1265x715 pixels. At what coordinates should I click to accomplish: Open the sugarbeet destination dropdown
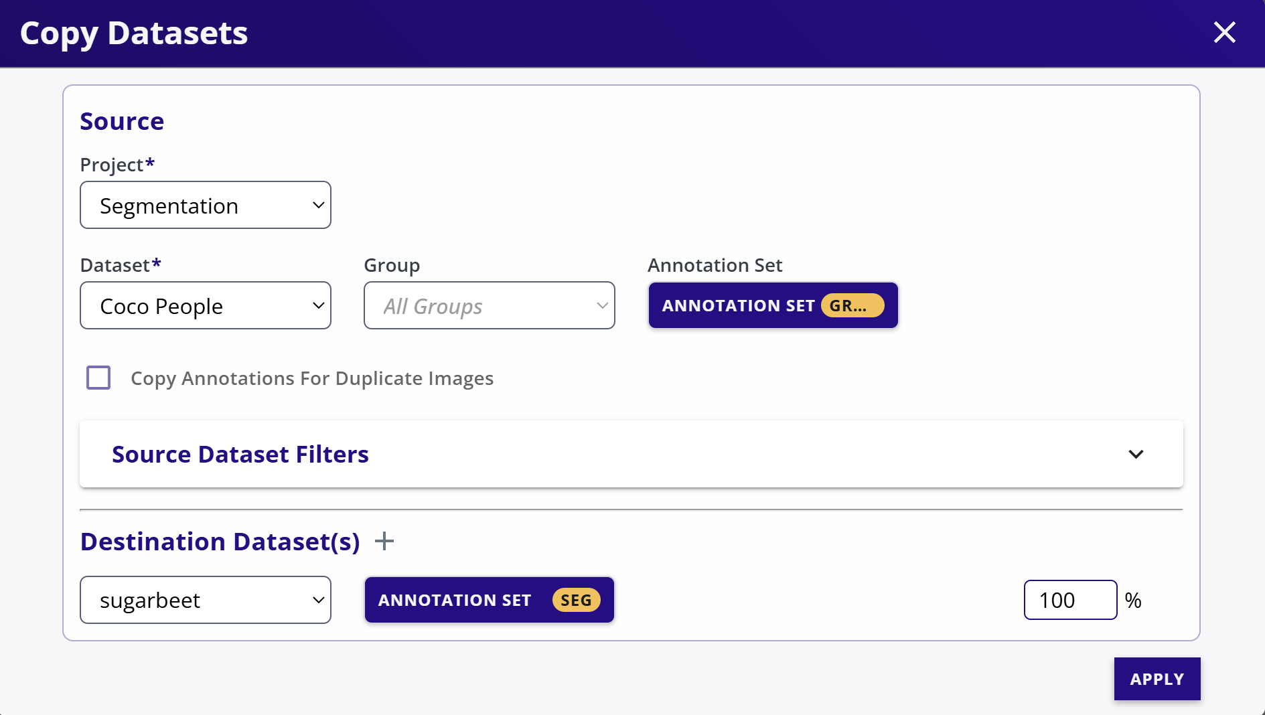point(206,600)
